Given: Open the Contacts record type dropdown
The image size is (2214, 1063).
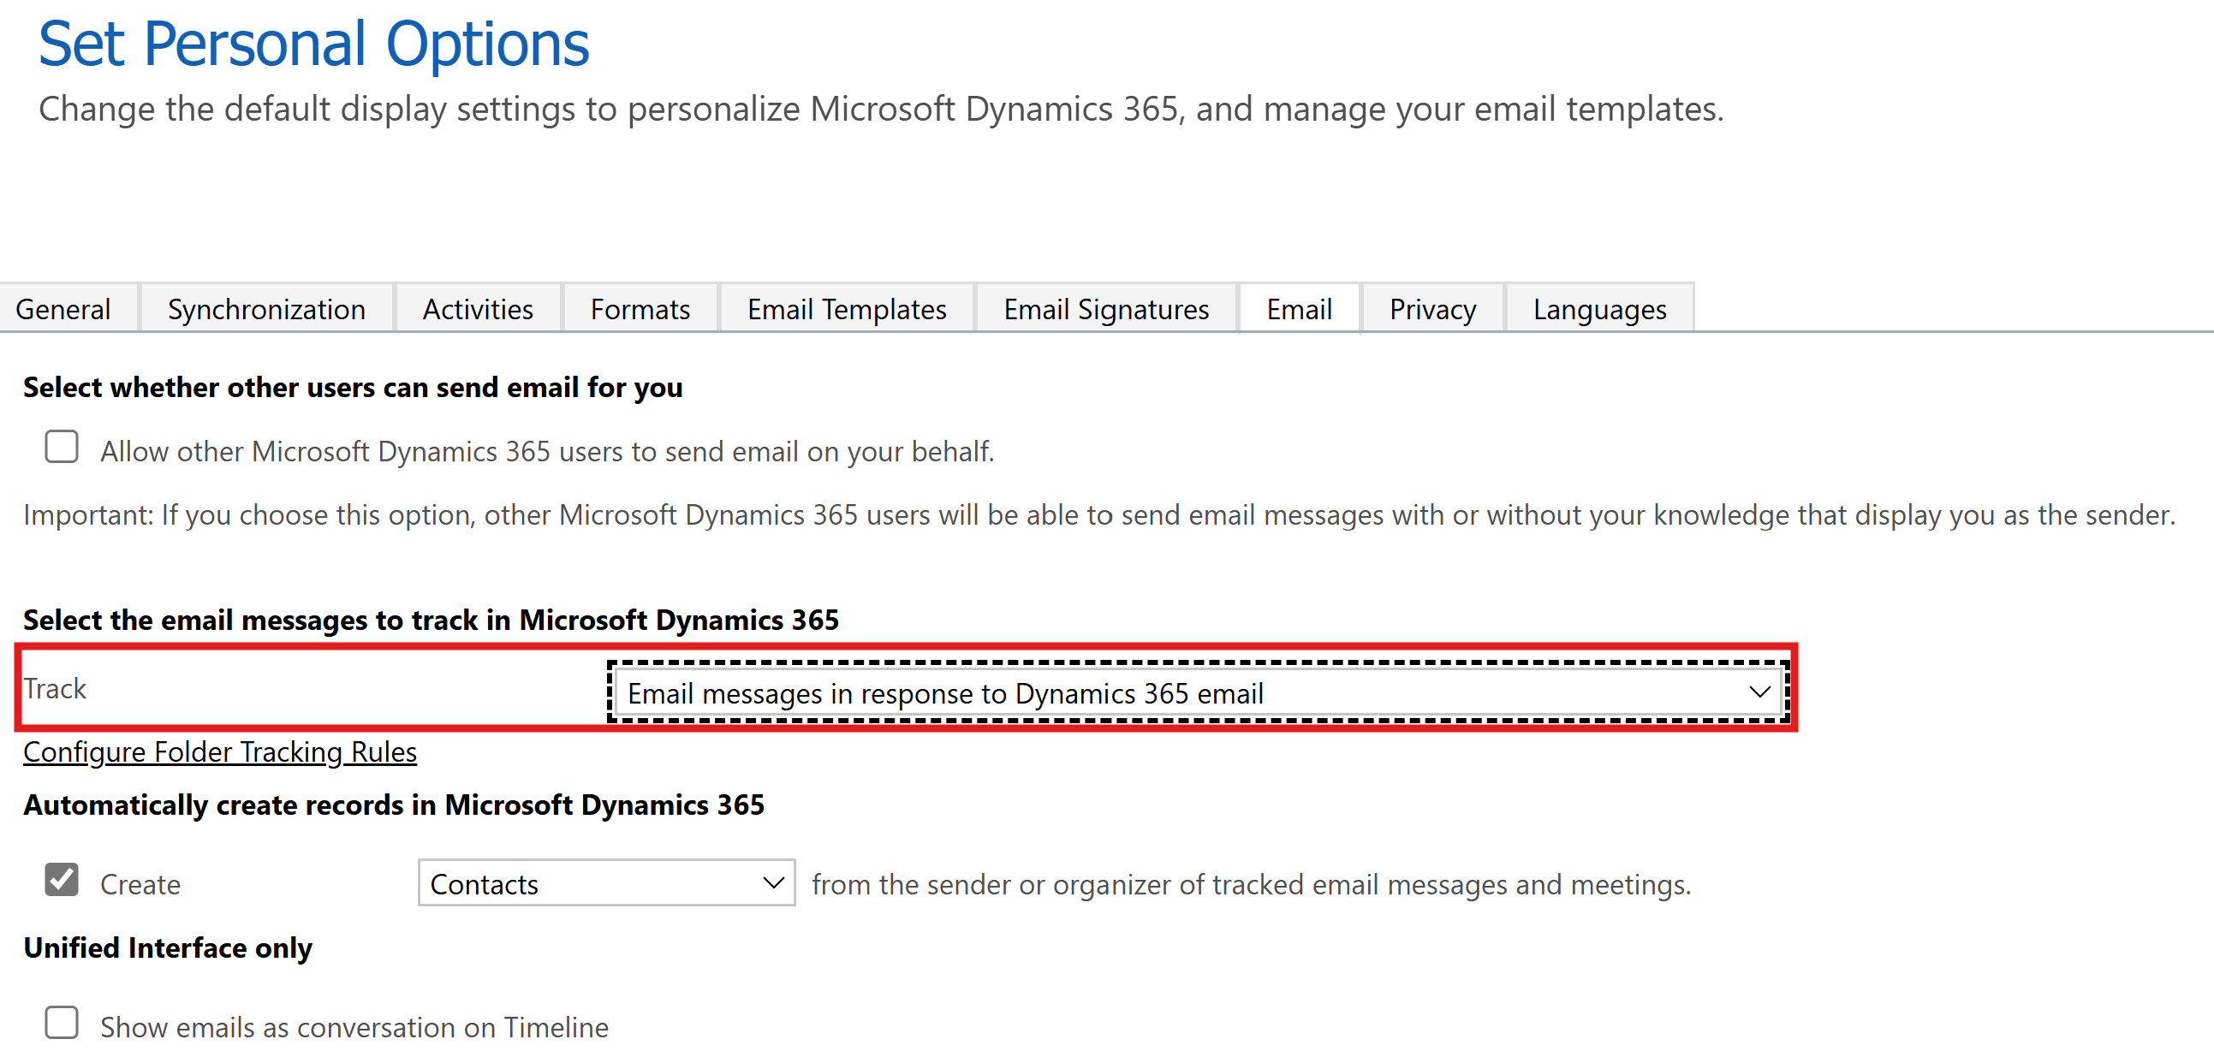Looking at the screenshot, I should pos(605,882).
